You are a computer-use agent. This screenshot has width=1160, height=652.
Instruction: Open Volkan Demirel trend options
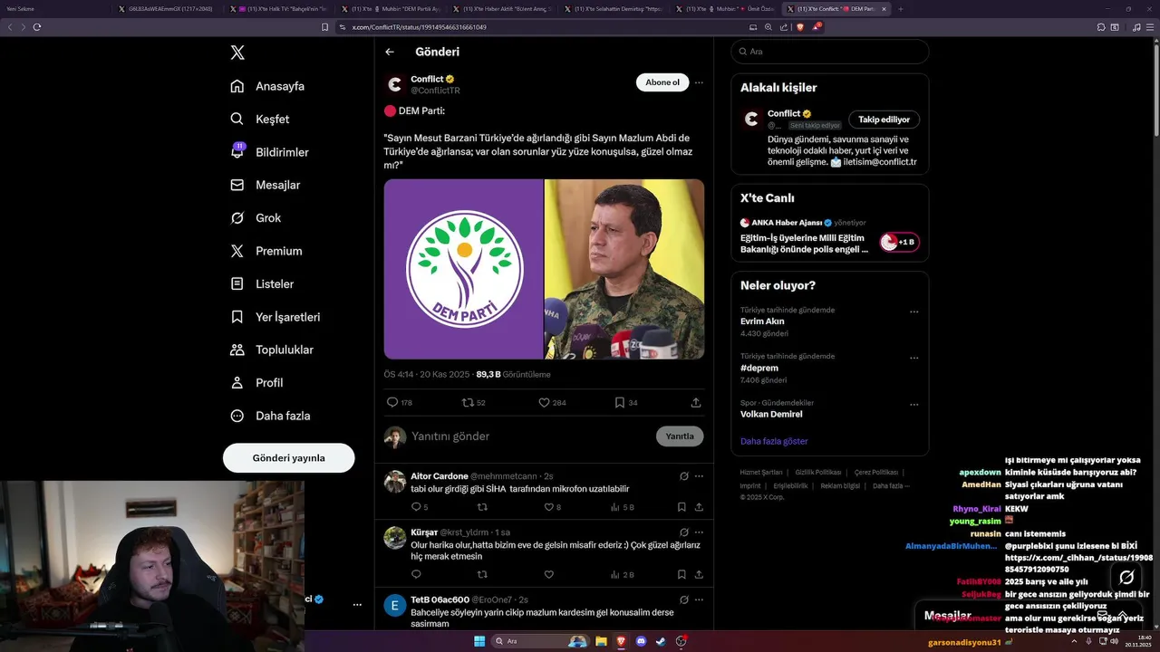(x=913, y=404)
